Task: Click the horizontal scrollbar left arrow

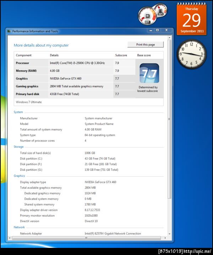Action: [10, 238]
